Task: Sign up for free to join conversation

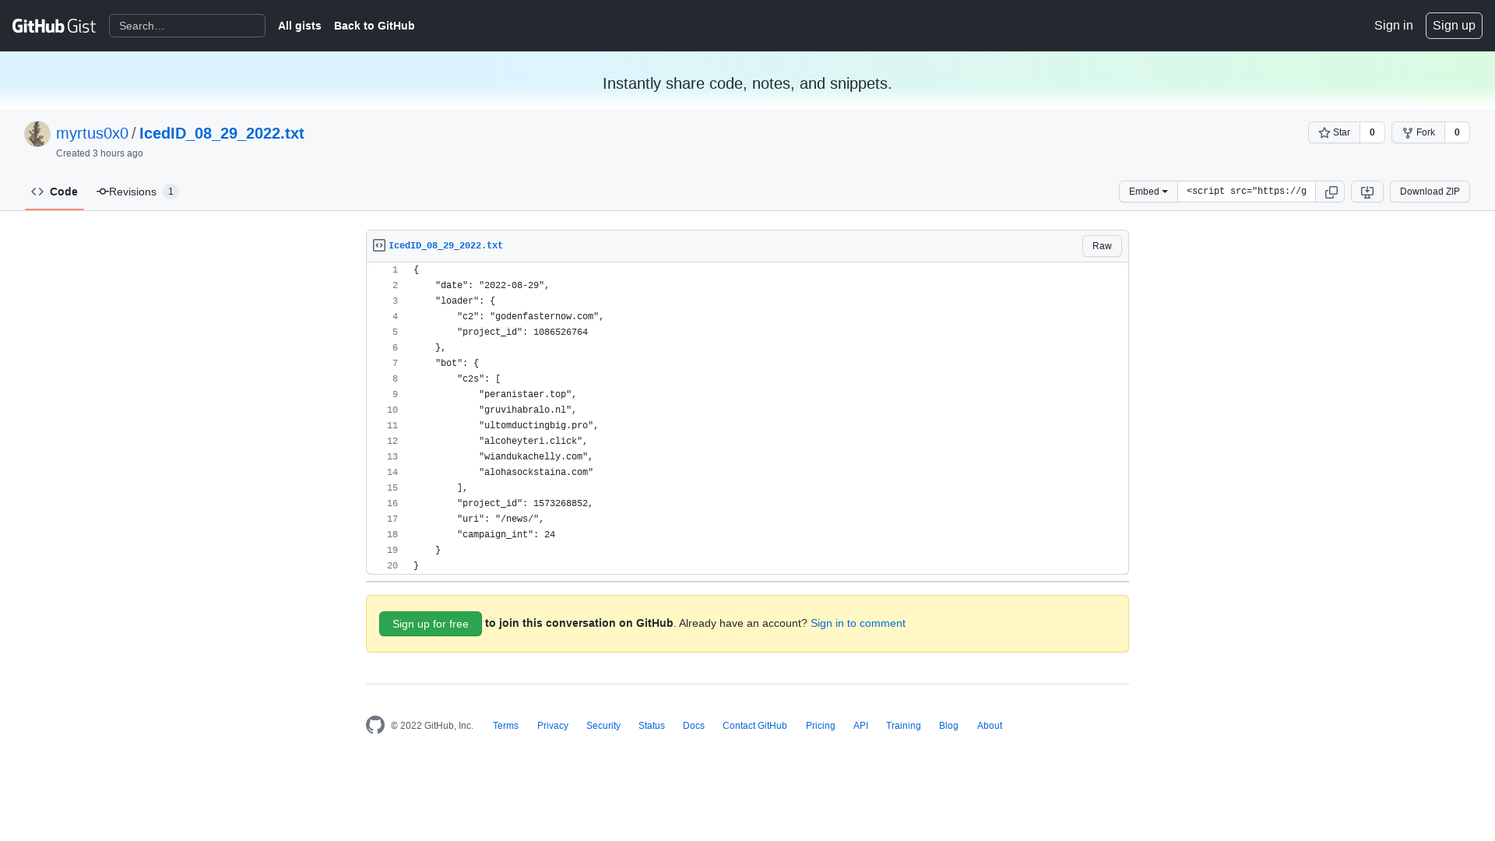Action: pyautogui.click(x=430, y=623)
